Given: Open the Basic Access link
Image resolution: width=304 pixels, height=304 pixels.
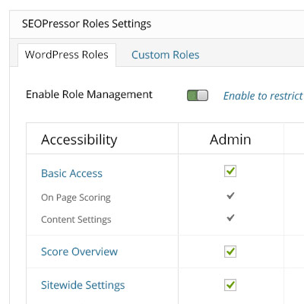Looking at the screenshot, I should point(71,173).
